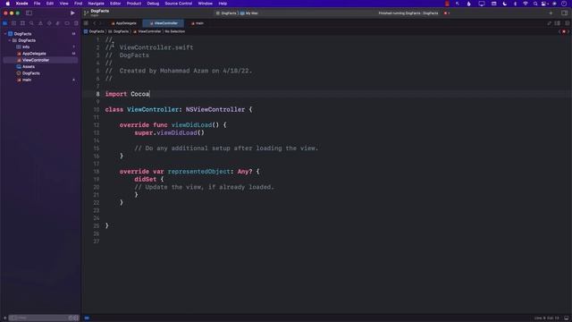The width and height of the screenshot is (572, 322).
Task: Open the related items grid menu
Action: [86, 23]
